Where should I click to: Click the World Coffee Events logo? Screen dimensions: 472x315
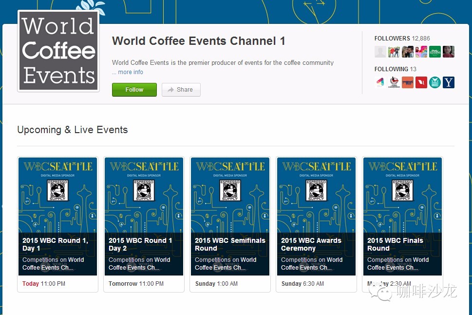[x=58, y=51]
